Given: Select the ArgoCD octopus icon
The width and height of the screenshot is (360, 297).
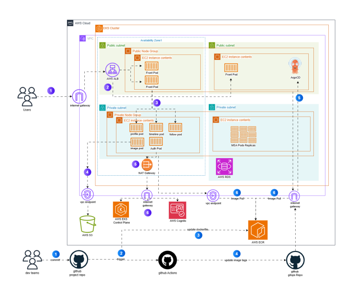Looking at the screenshot, I should (295, 66).
